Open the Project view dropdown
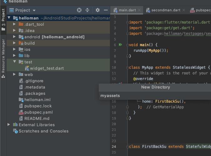 coord(34,10)
